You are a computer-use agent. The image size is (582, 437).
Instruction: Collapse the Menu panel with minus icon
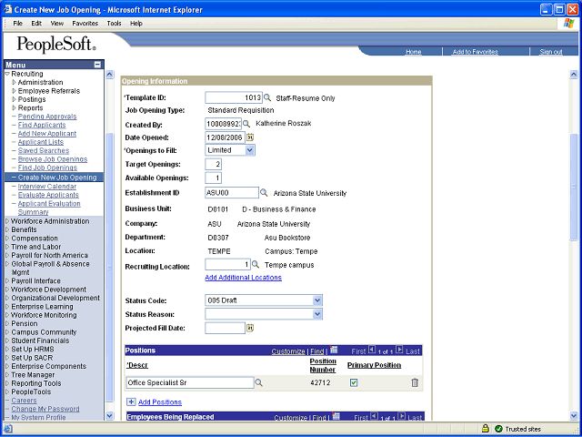point(97,65)
